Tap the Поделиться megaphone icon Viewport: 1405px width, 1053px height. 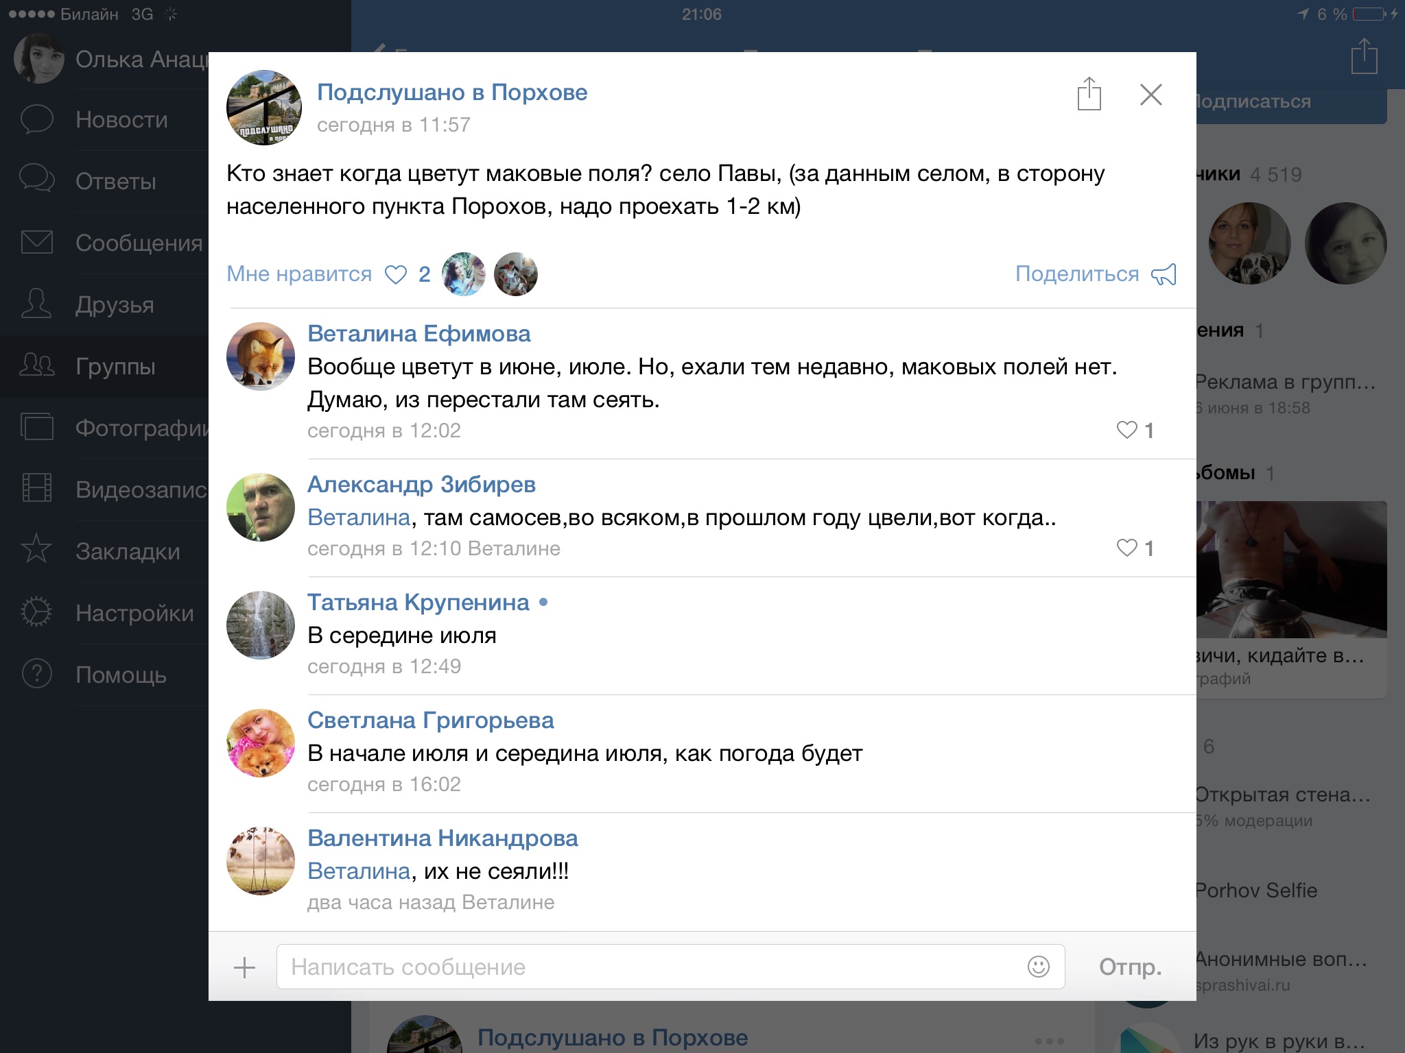(1164, 274)
